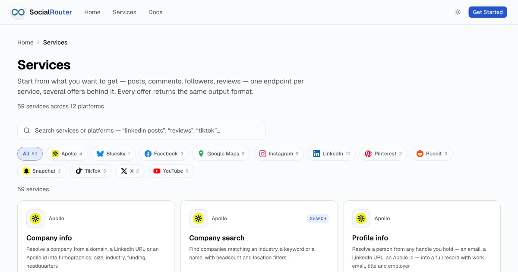
Task: Click the Company info description text
Action: click(x=93, y=257)
